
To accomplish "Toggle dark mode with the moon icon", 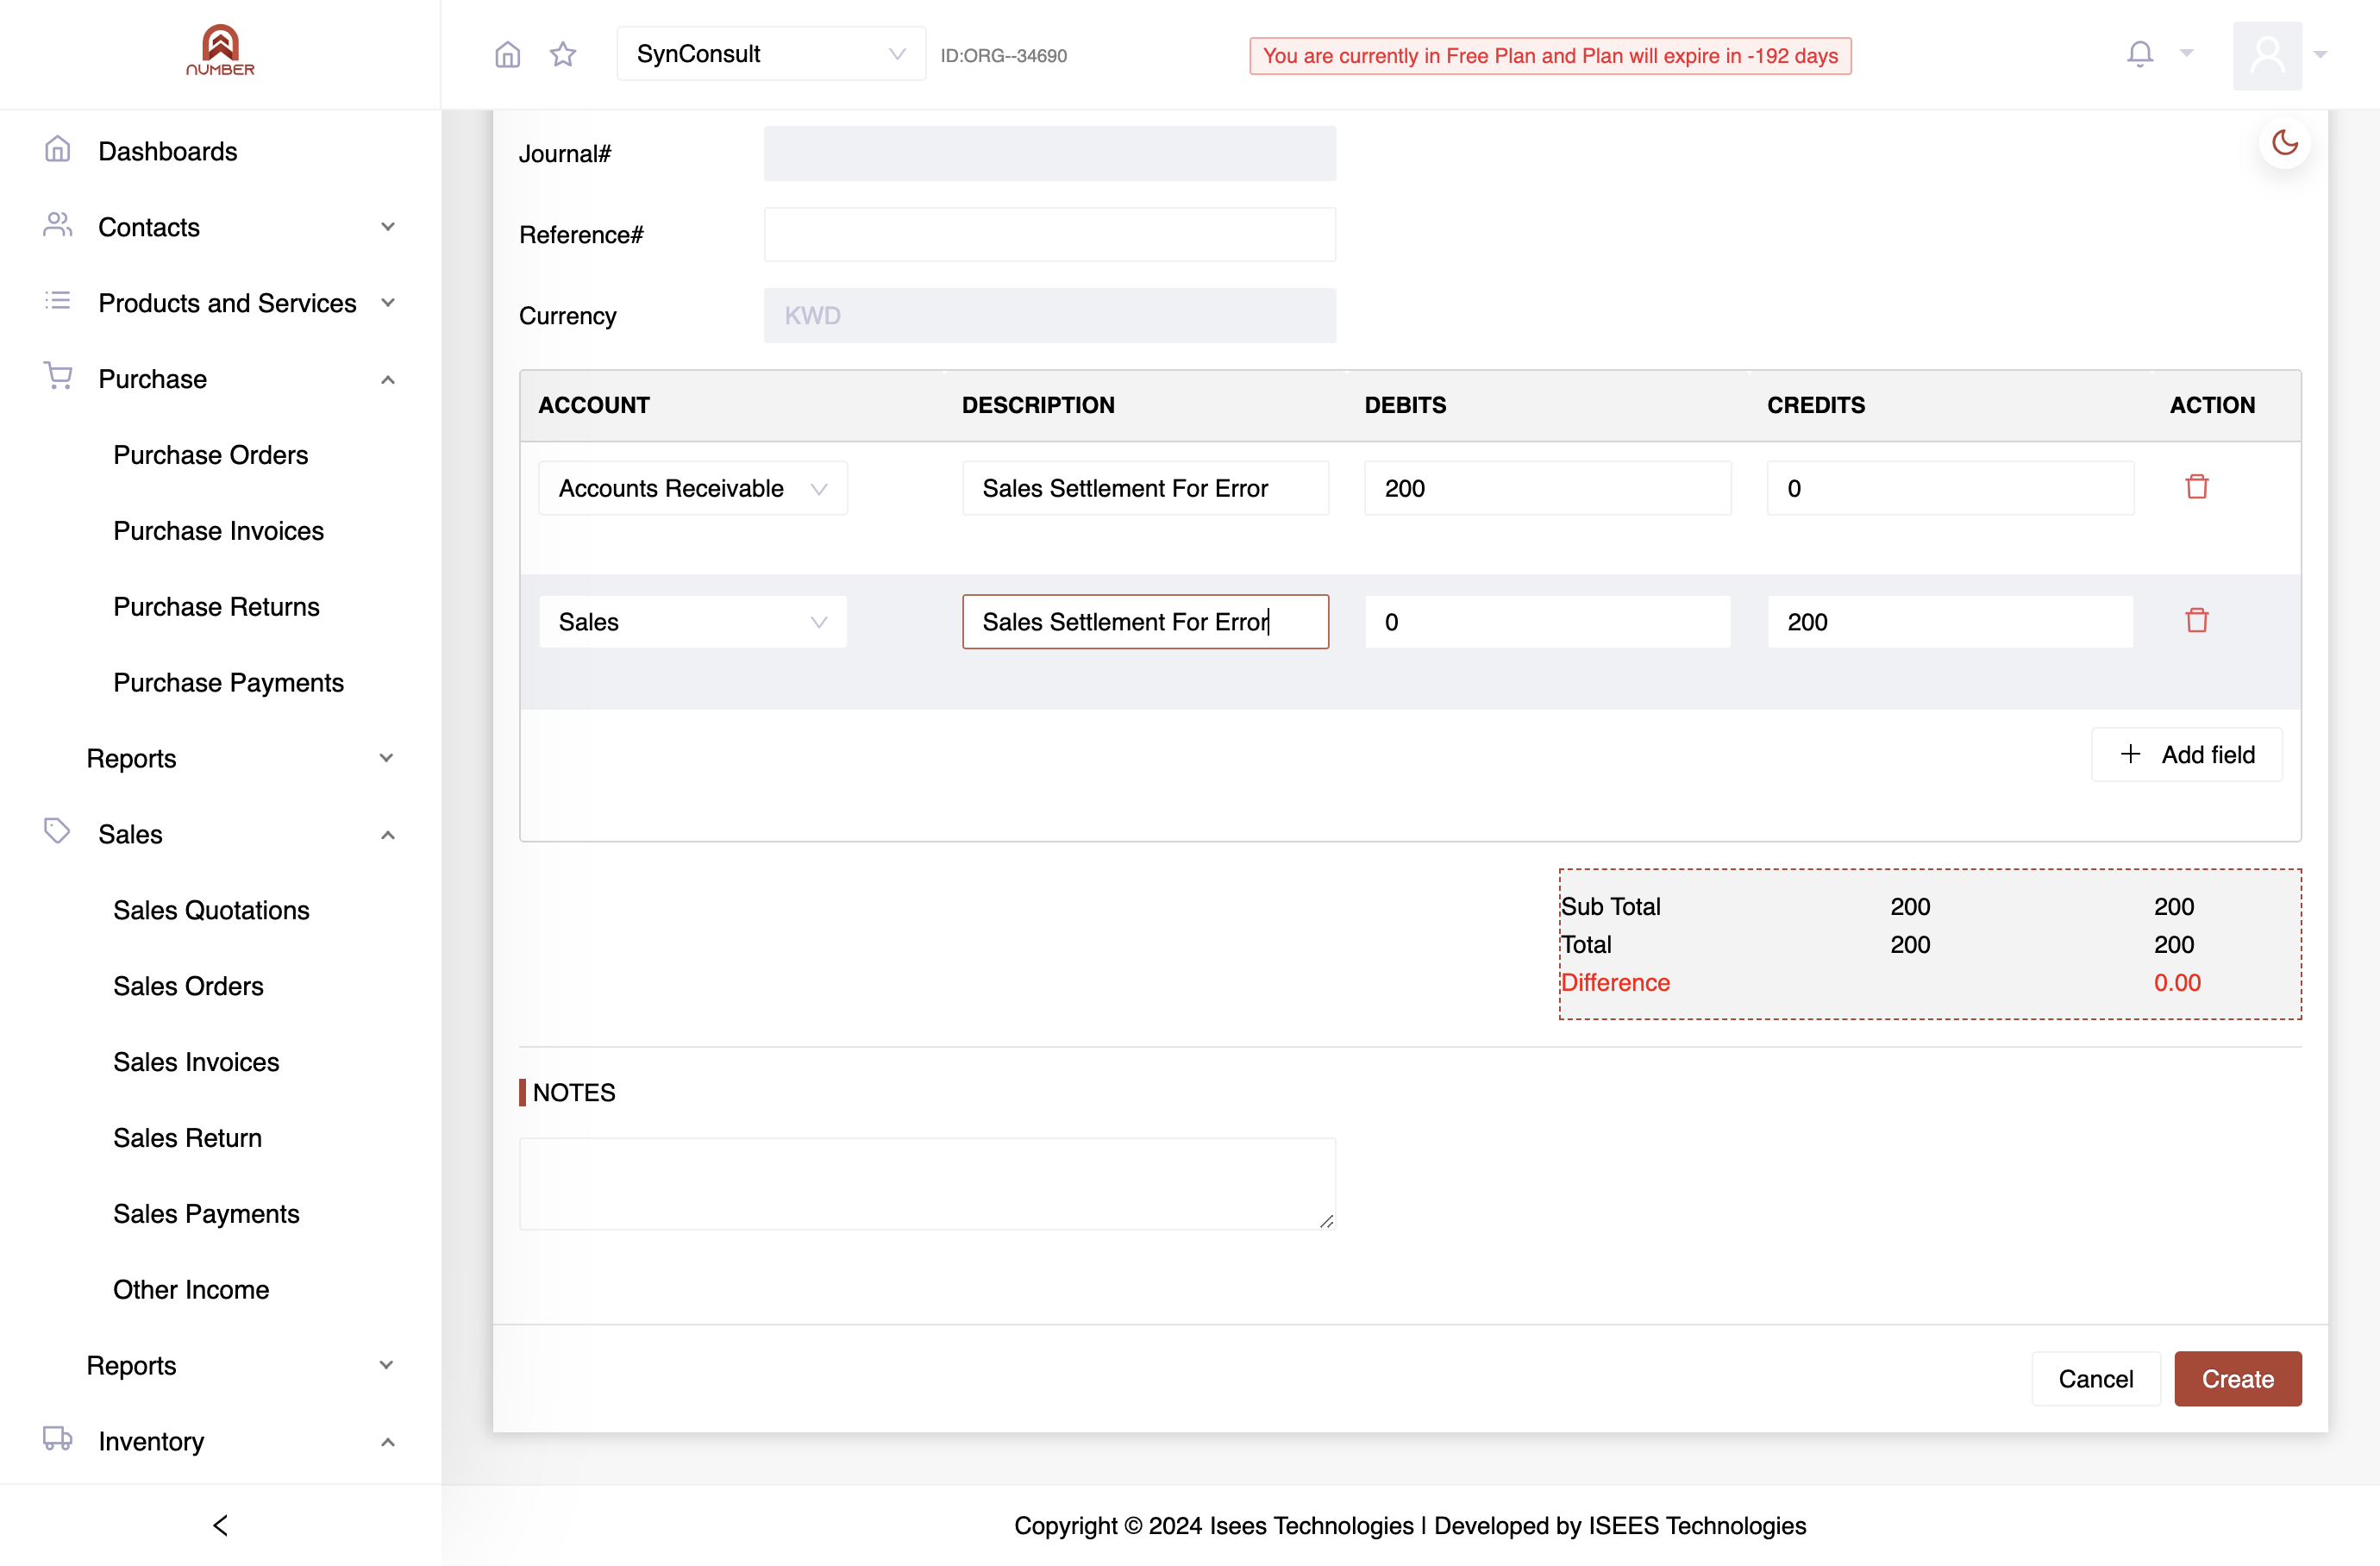I will tap(2285, 143).
